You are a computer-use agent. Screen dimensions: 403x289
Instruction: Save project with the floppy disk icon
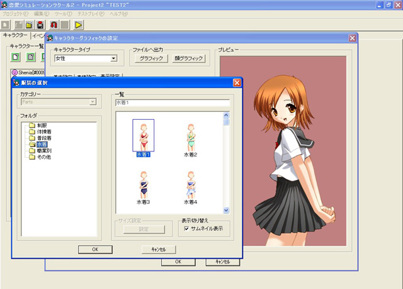coord(40,25)
